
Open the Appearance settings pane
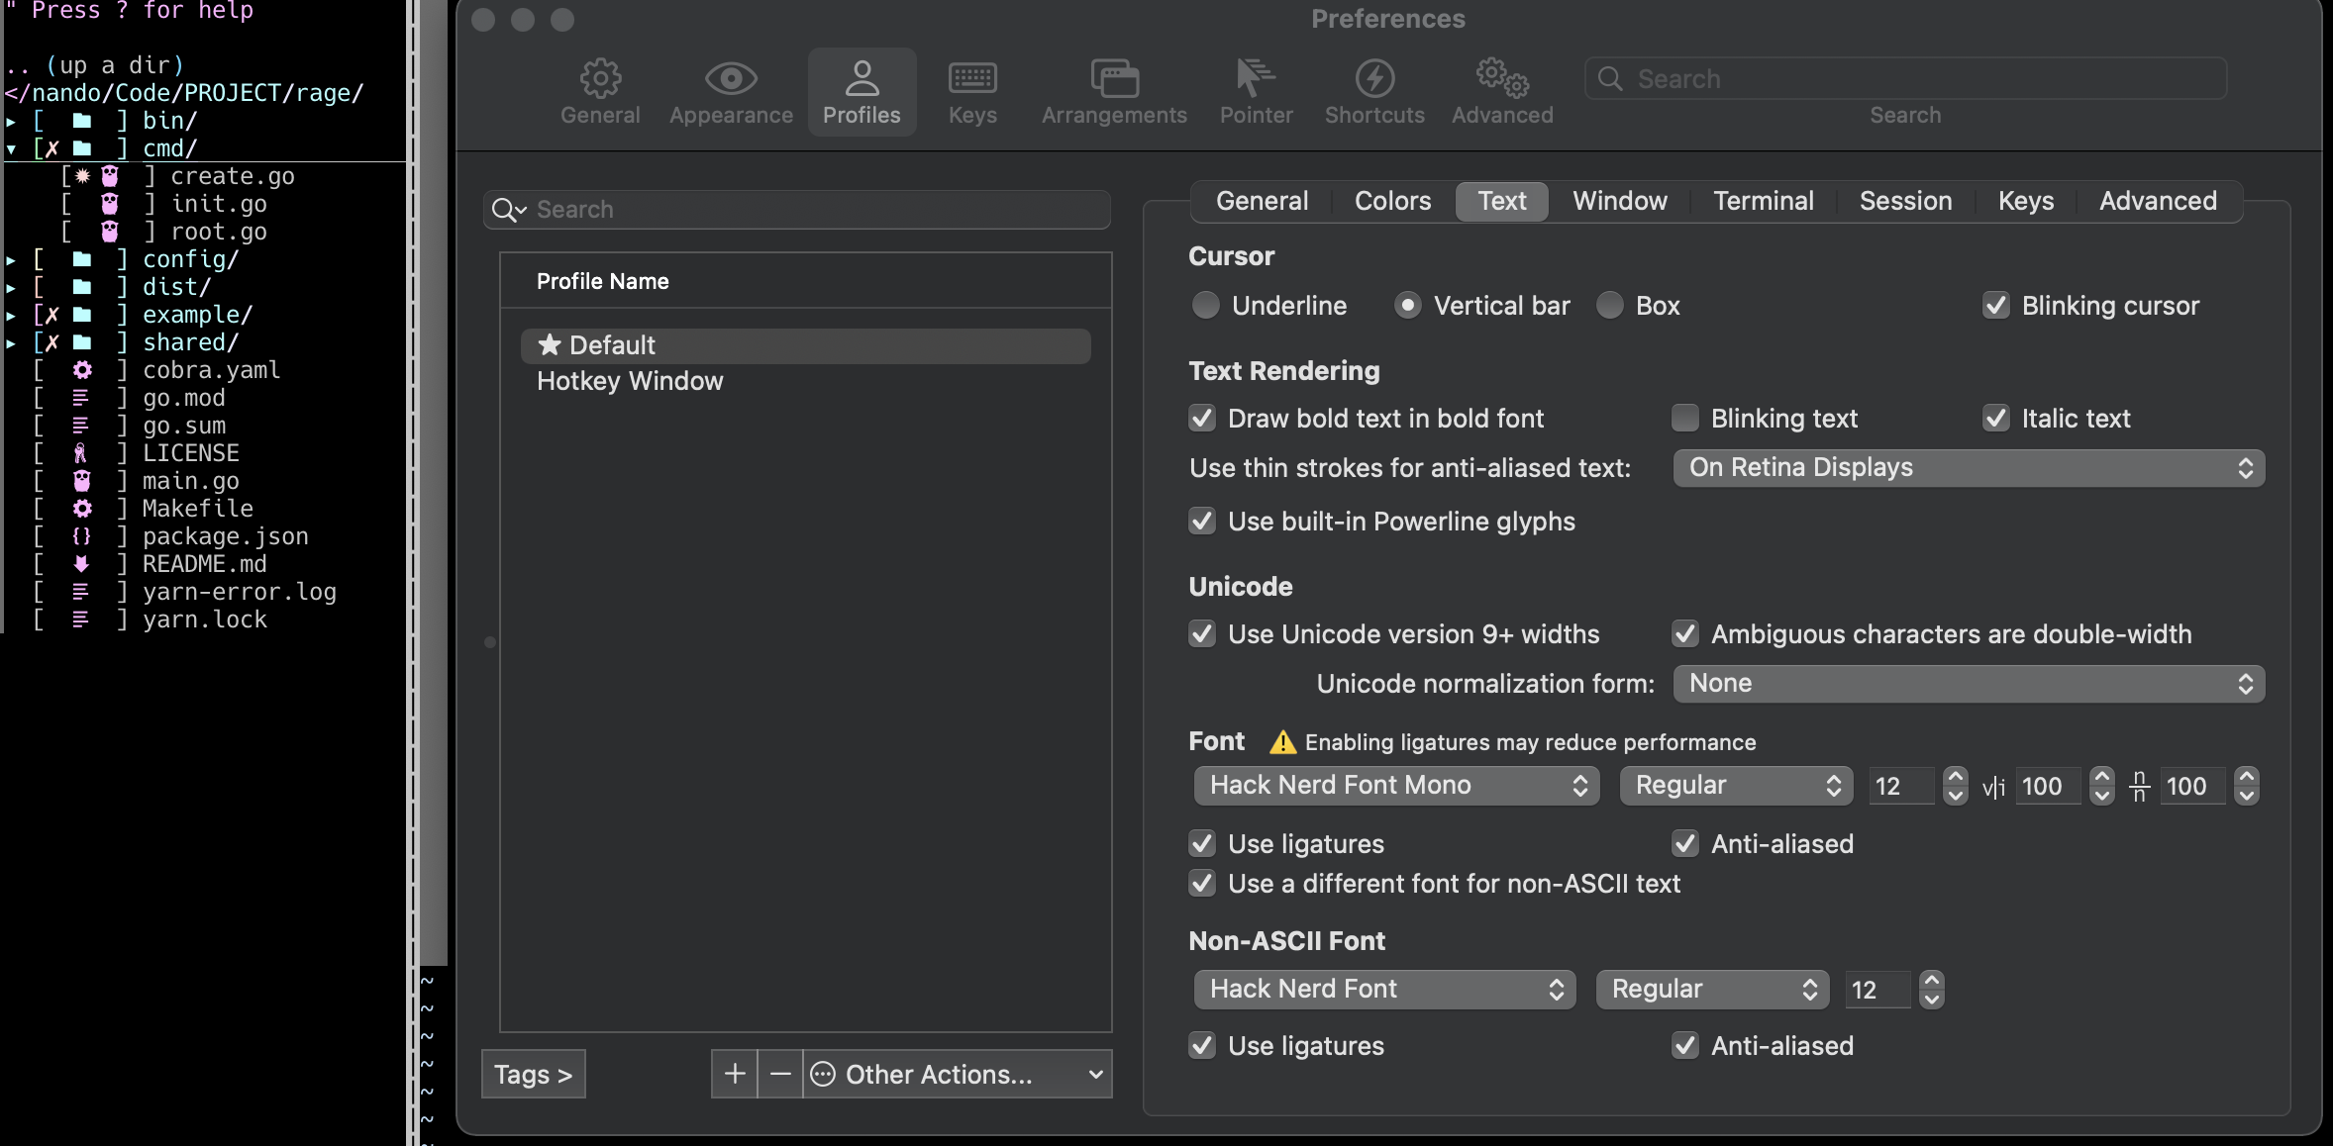[x=730, y=91]
